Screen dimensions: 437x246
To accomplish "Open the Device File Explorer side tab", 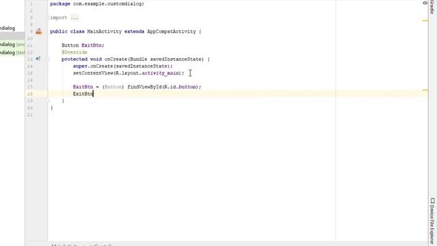I will coord(432,221).
